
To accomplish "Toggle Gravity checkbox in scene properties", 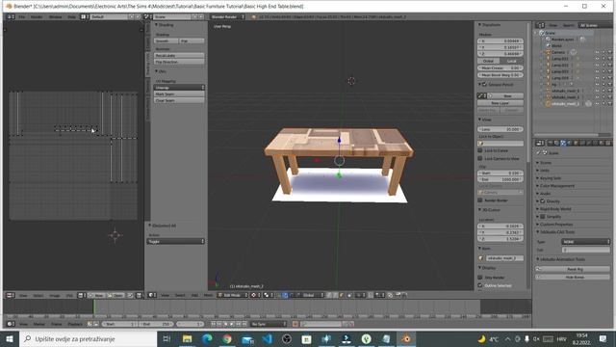I will click(543, 201).
